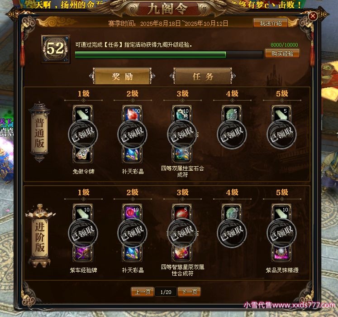Image resolution: width=338 pixels, height=317 pixels.
Task: Select the 四等双属性宝石合成符 reward icon
Action: pos(182,154)
